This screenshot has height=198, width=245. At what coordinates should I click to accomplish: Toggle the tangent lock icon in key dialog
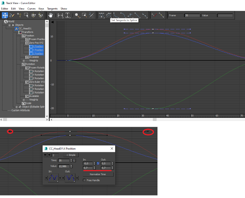coord(98,163)
